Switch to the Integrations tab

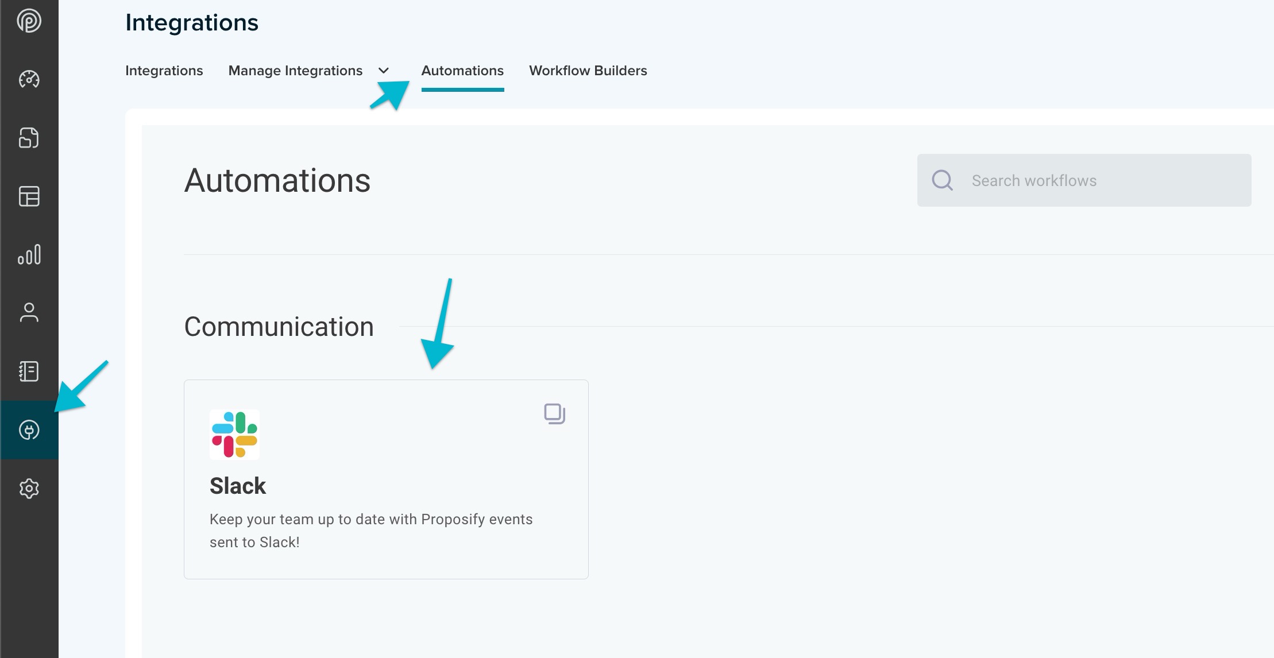point(164,71)
